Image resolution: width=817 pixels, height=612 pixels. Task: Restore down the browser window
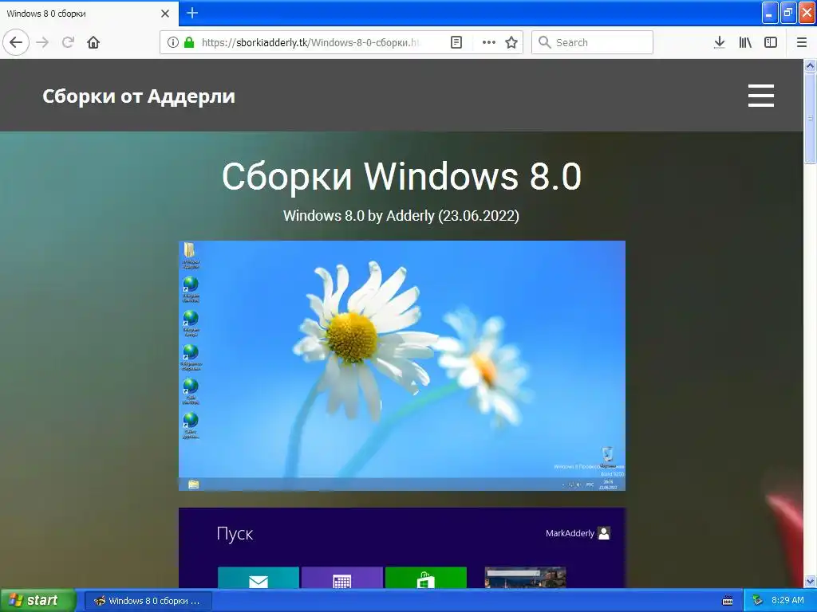pyautogui.click(x=788, y=13)
